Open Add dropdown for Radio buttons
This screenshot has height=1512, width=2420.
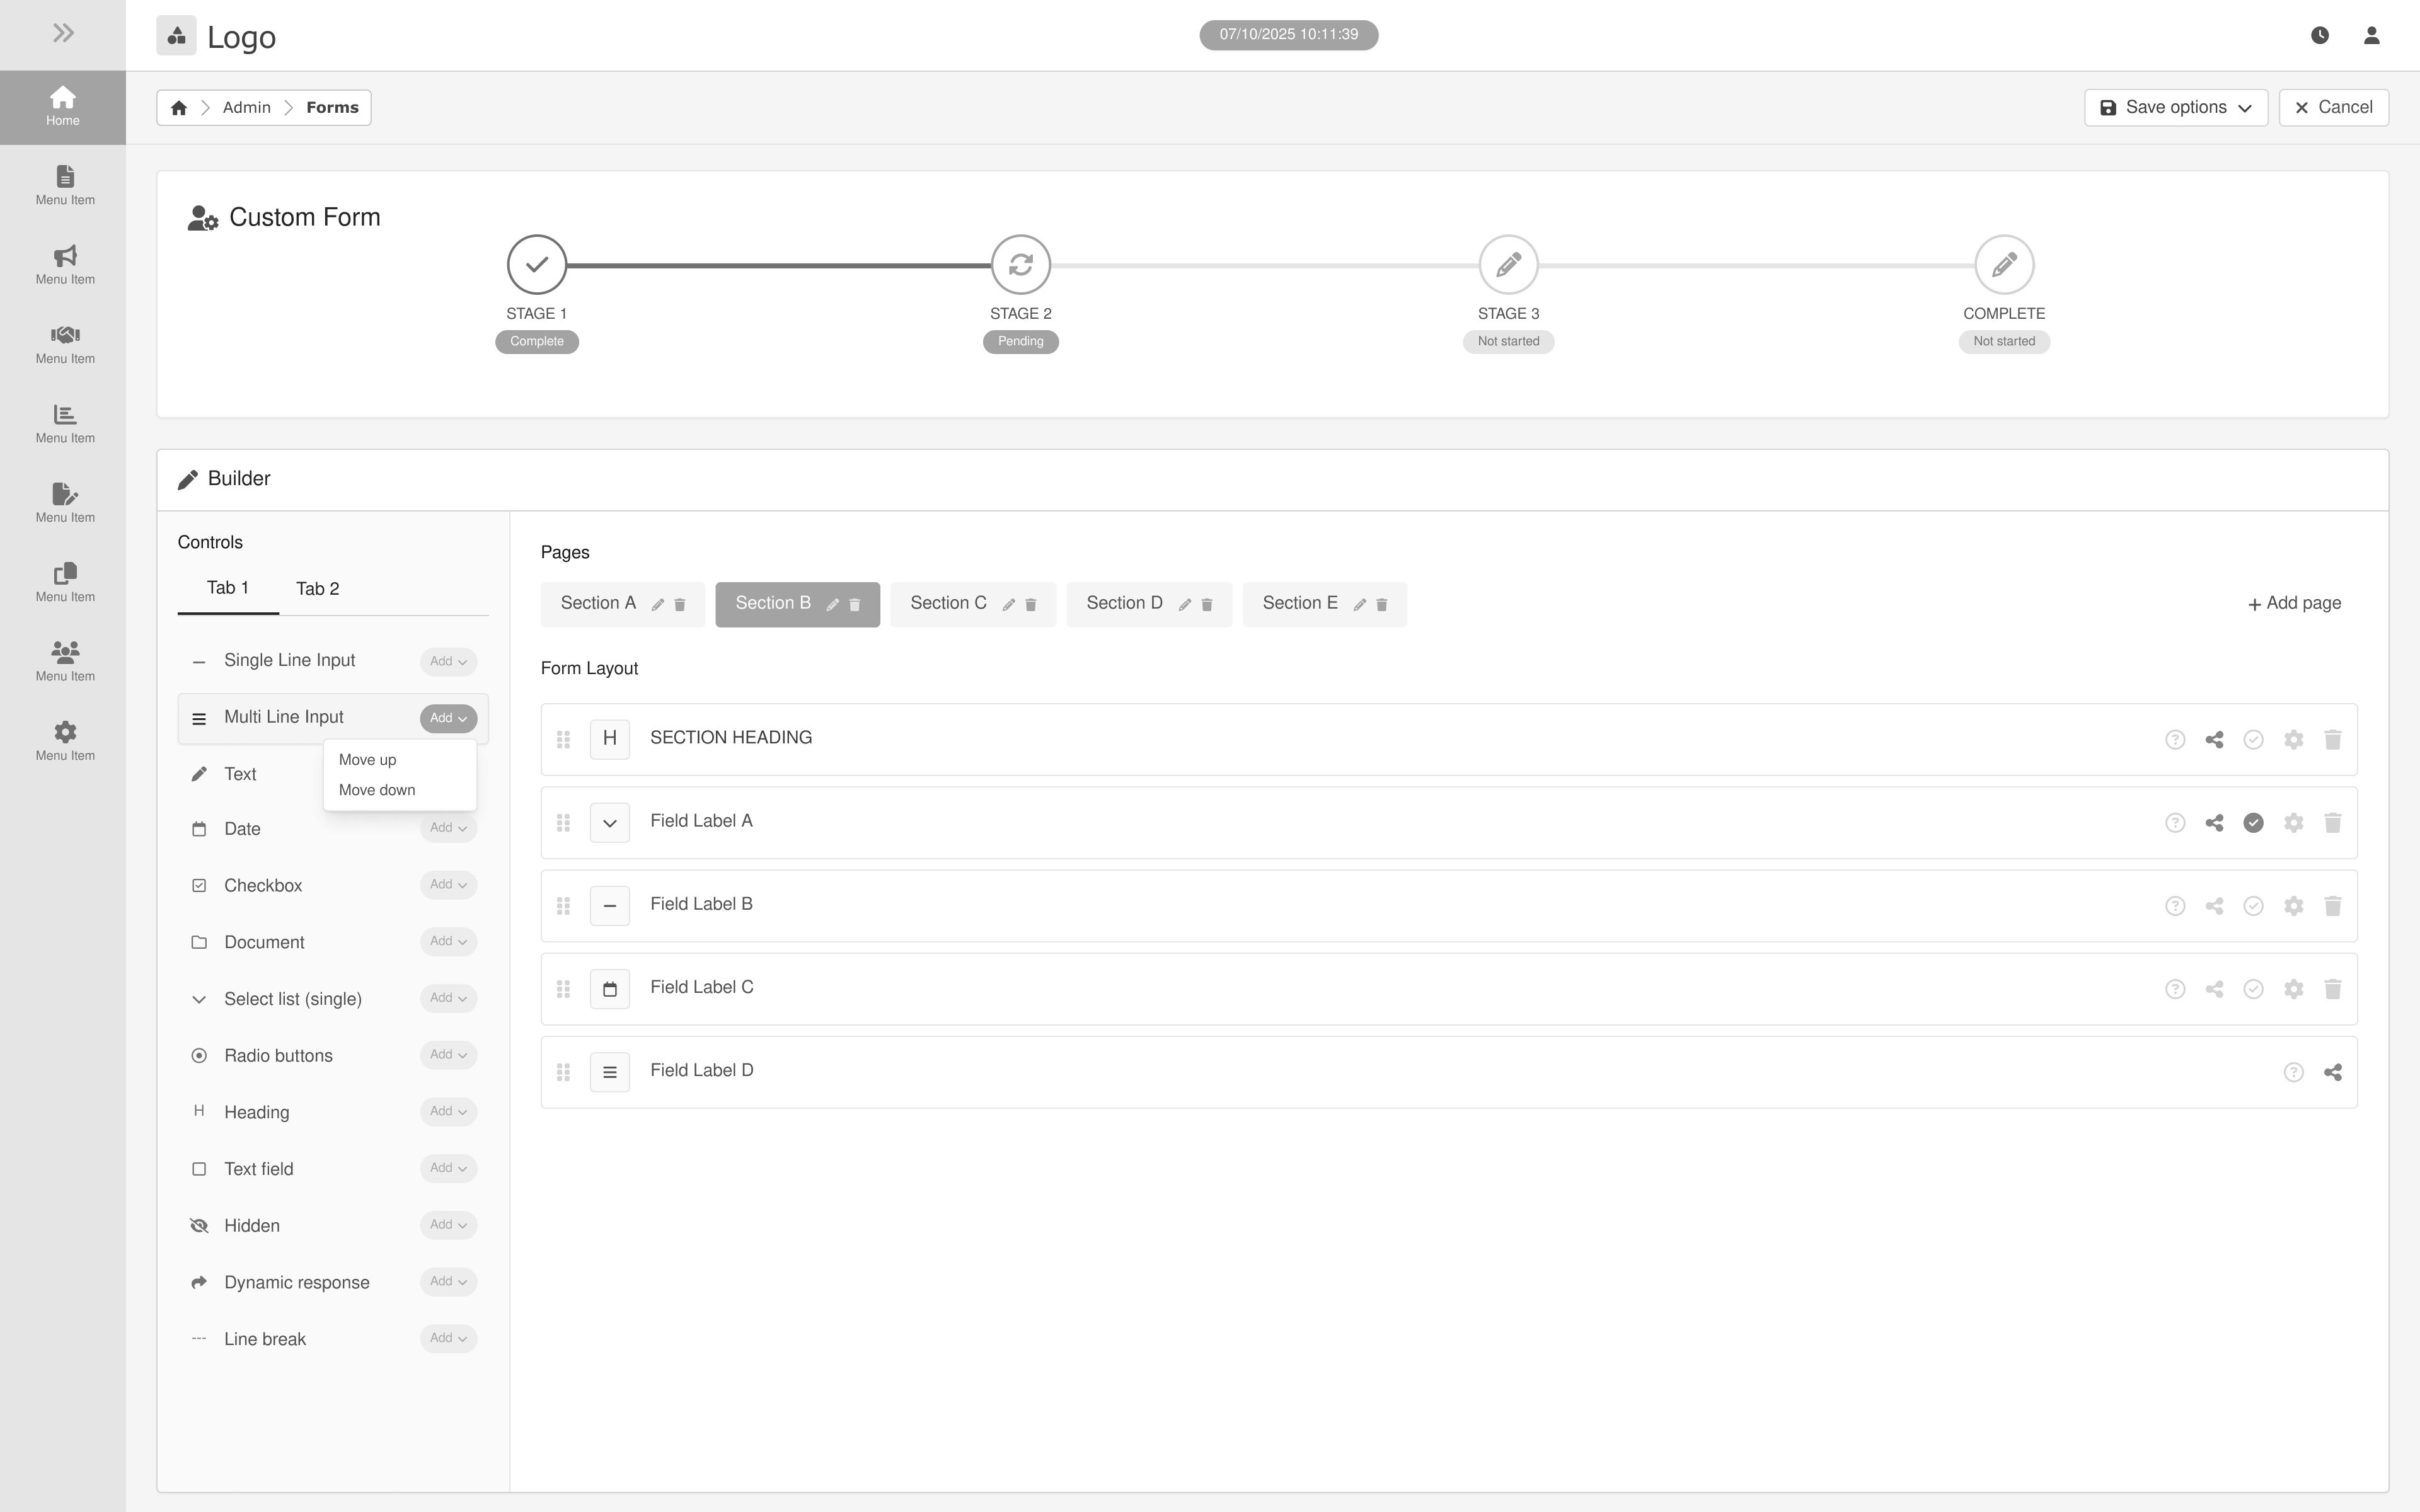(448, 1055)
